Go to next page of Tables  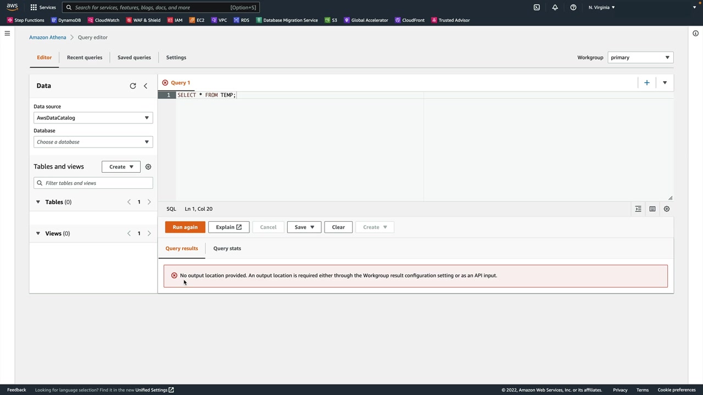click(149, 202)
